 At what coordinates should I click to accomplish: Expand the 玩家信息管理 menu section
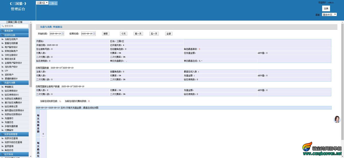(14, 134)
